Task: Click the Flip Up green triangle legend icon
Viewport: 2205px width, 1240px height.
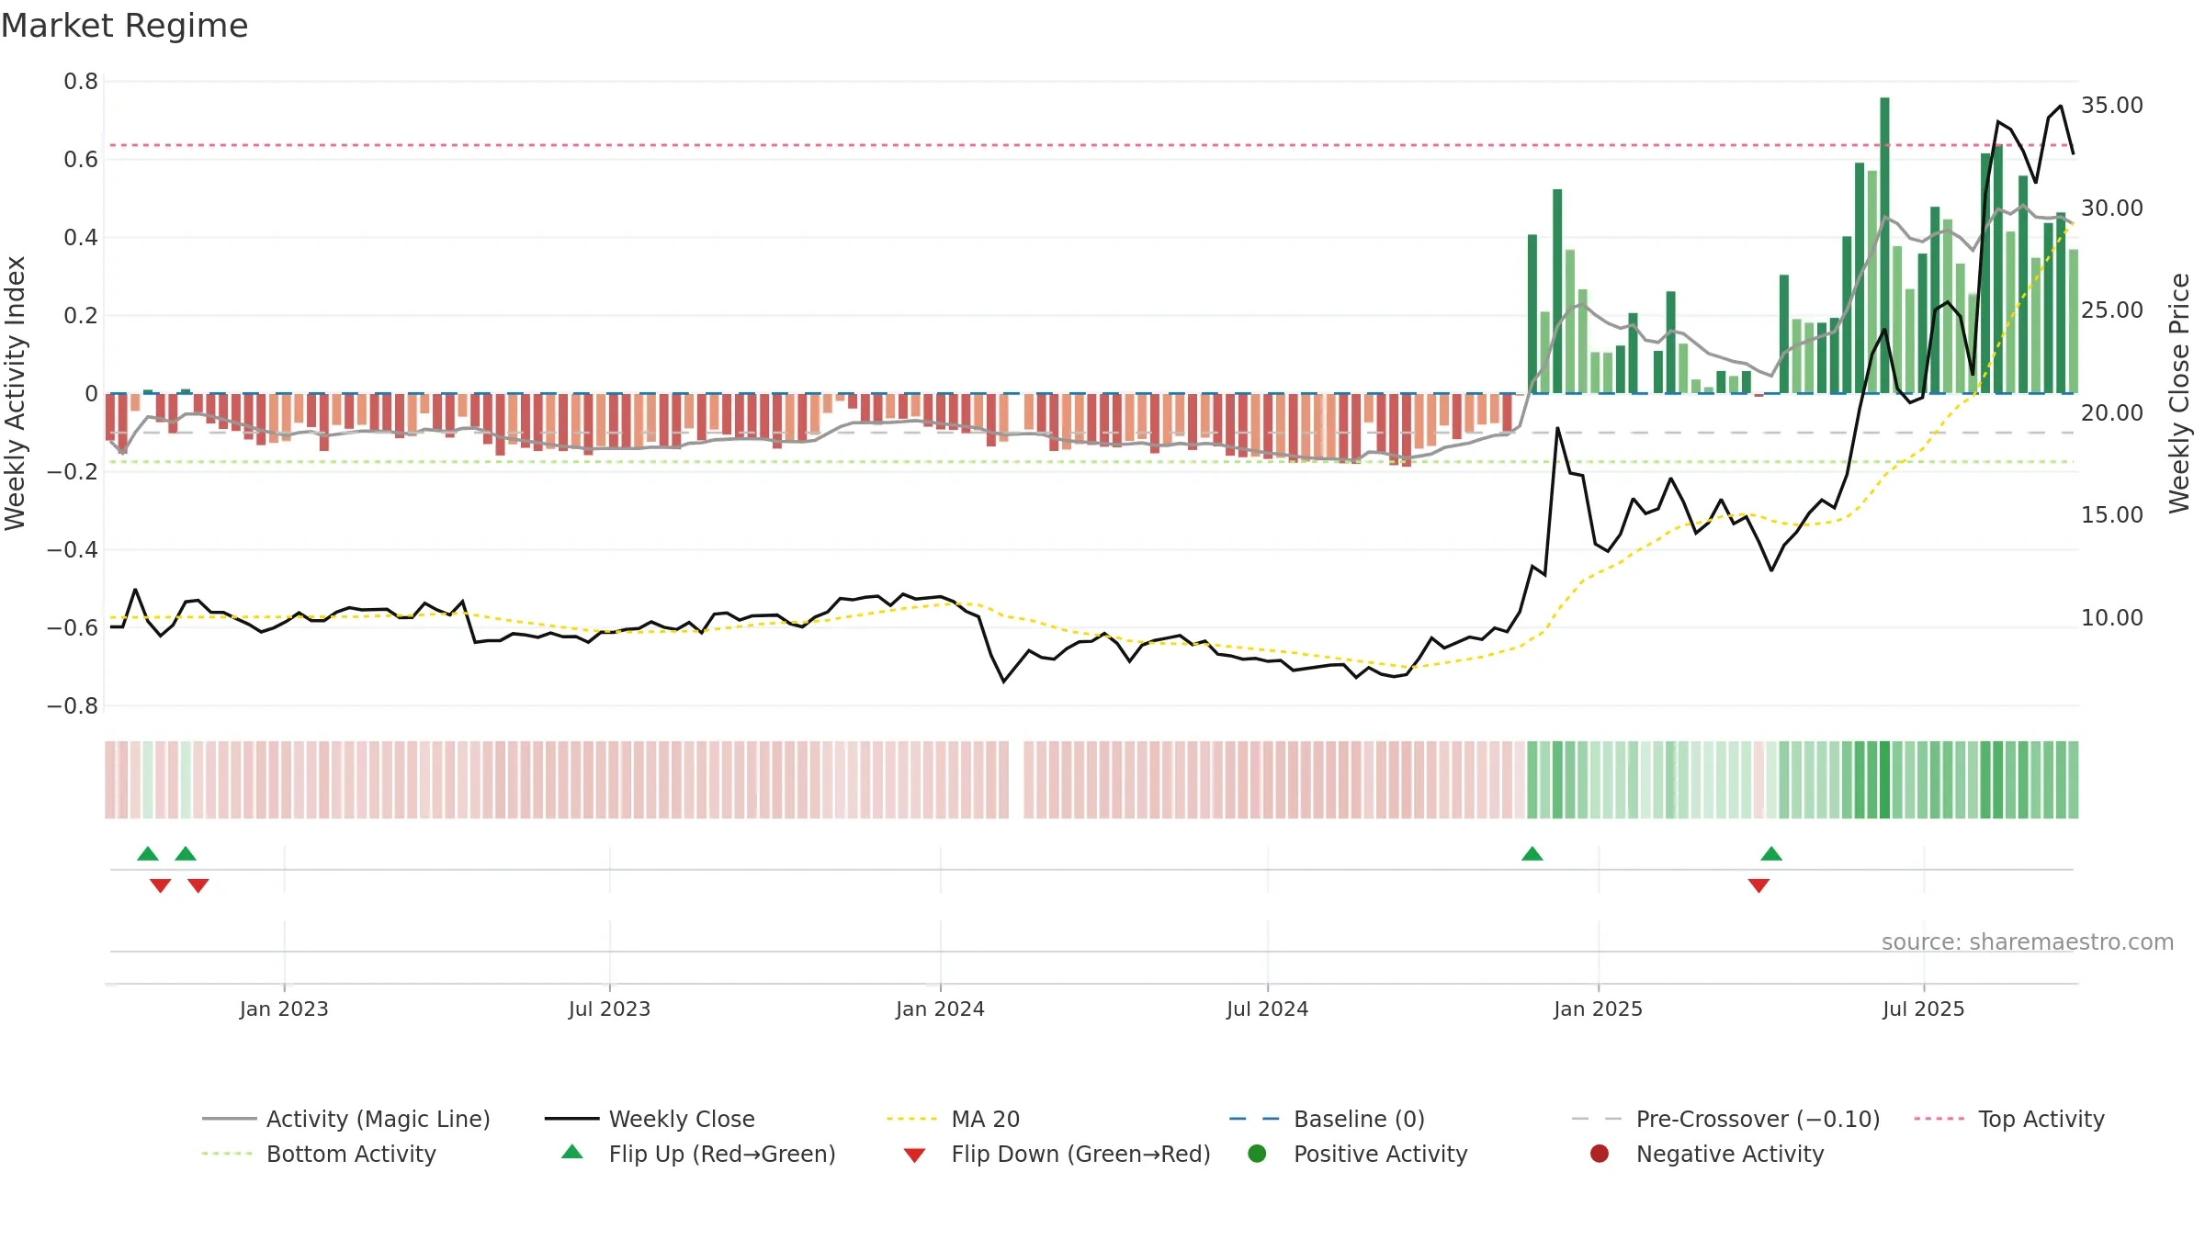Action: [572, 1152]
